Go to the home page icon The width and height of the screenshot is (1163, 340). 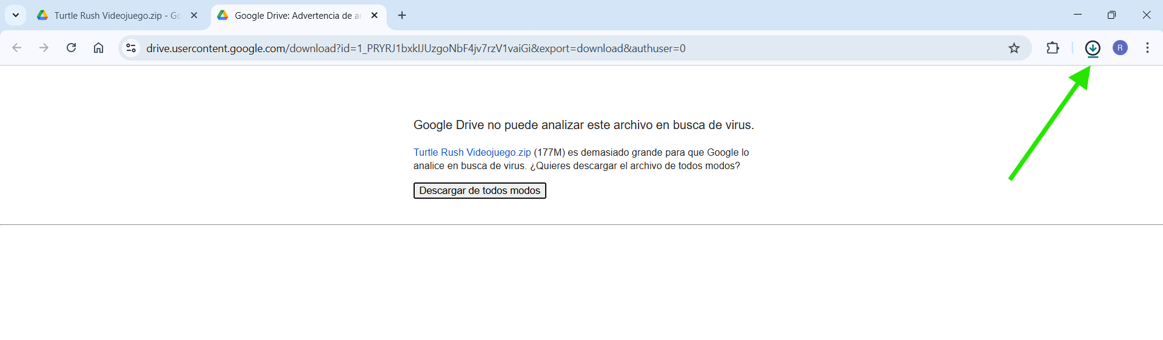click(98, 48)
